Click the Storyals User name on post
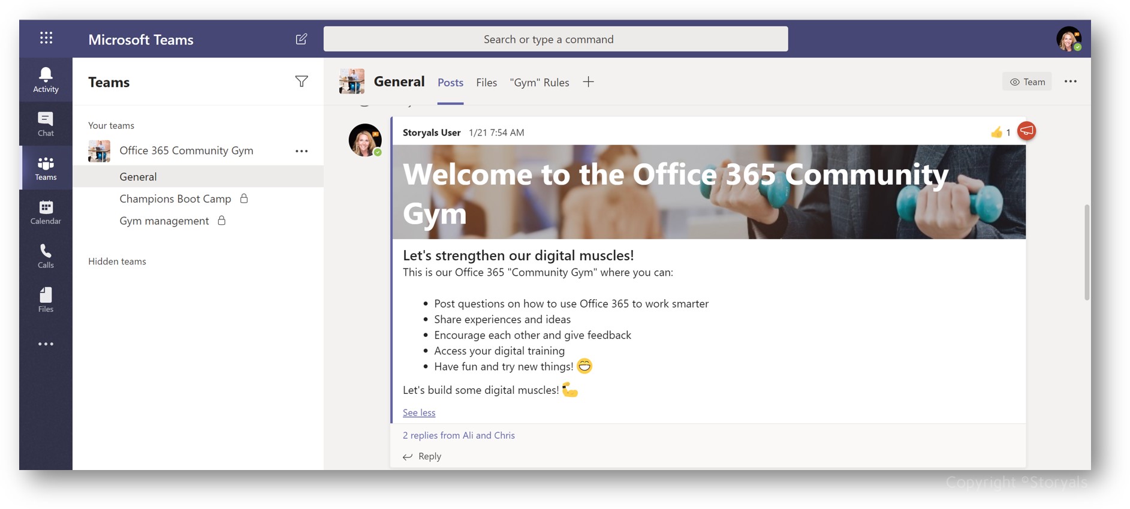The image size is (1130, 509). [x=432, y=132]
